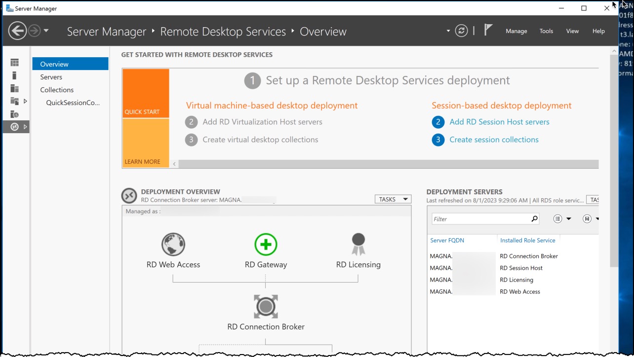Image resolution: width=634 pixels, height=357 pixels.
Task: Open the Manage menu
Action: [x=516, y=31]
